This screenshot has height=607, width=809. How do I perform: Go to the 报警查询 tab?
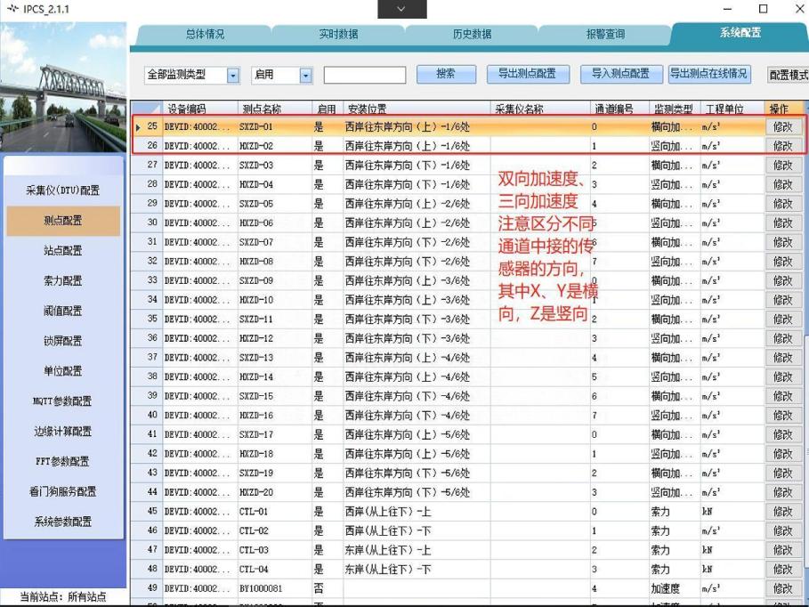point(605,35)
